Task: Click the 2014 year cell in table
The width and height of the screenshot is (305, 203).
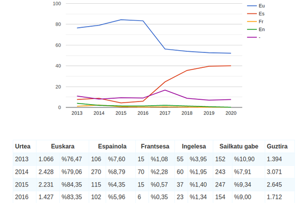Action: pyautogui.click(x=25, y=171)
